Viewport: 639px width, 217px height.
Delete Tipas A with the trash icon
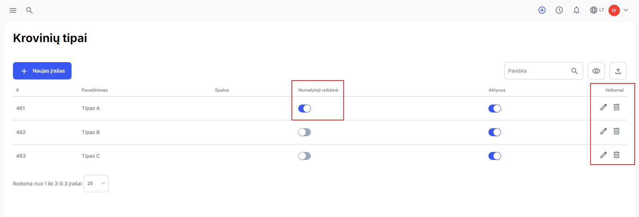(x=616, y=107)
